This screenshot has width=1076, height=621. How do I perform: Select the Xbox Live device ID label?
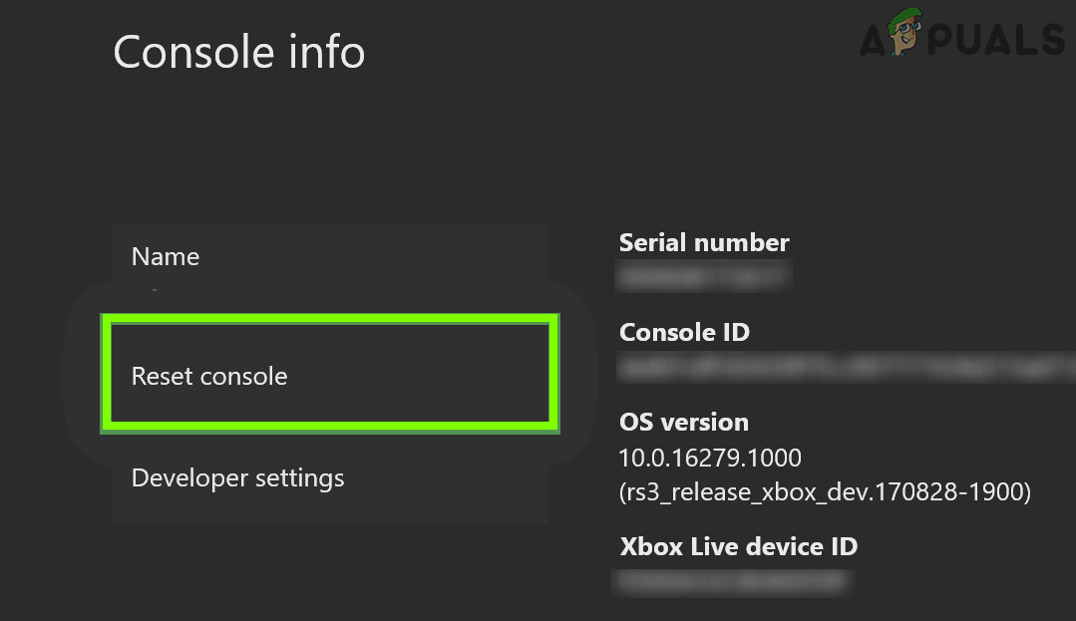738,547
